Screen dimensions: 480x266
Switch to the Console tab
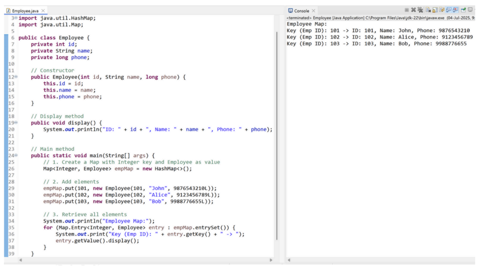(x=302, y=11)
